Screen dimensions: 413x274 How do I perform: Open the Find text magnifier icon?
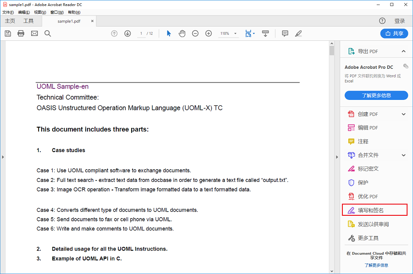pyautogui.click(x=48, y=33)
